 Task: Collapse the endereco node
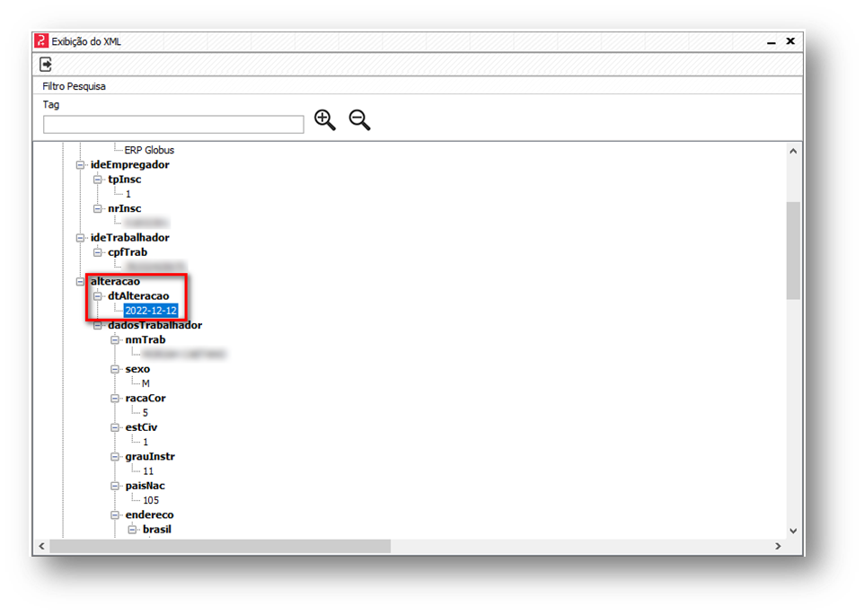coord(115,514)
